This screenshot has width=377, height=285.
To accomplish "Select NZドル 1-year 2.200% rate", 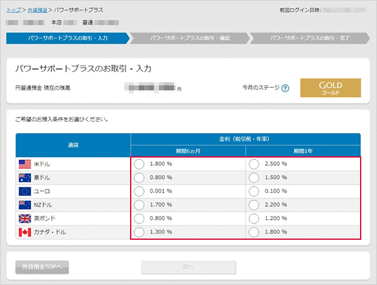I will coord(254,205).
